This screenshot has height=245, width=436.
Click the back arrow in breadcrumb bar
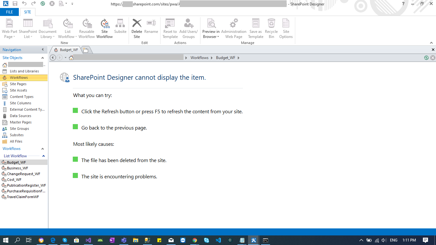click(x=53, y=58)
